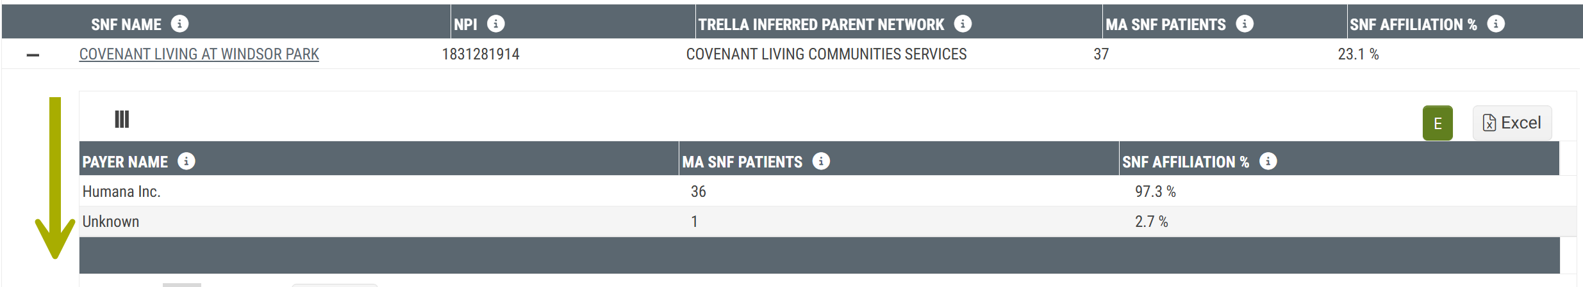Sort main table by SNF NAME
1583x287 pixels.
[126, 24]
